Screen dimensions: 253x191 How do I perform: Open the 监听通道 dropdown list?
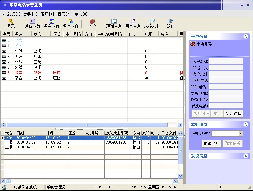click(x=241, y=134)
